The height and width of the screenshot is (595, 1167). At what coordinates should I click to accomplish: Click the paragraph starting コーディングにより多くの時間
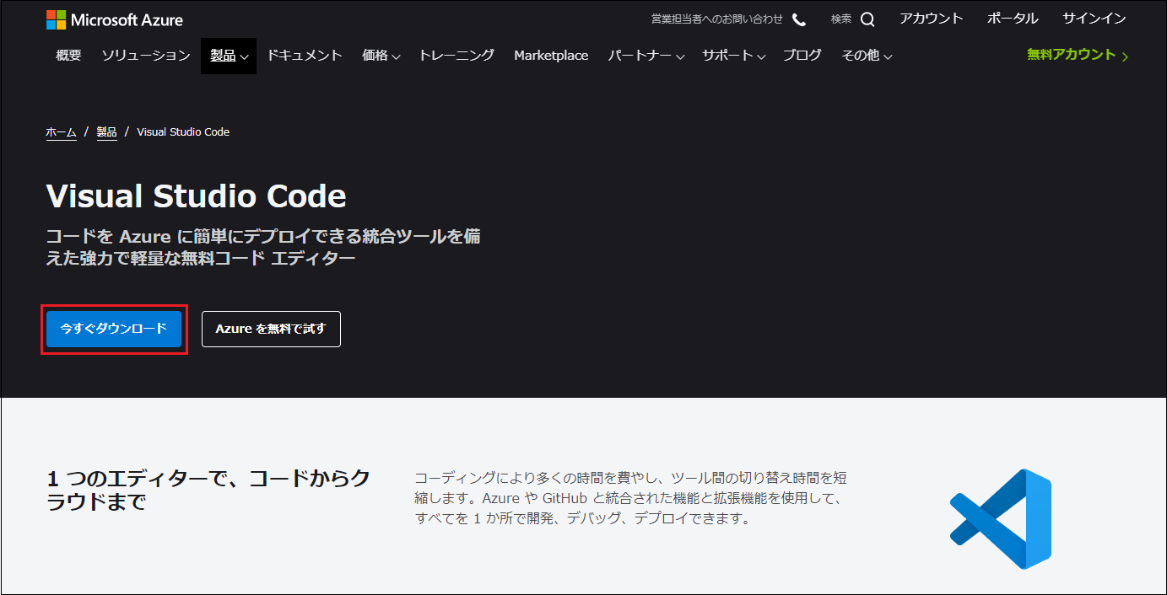click(x=631, y=498)
